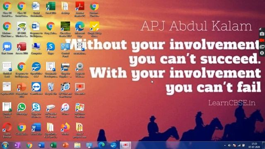Open HP Print and Scan Doctor shortcut
Viewport: 265px width, 149px height.
click(x=65, y=90)
